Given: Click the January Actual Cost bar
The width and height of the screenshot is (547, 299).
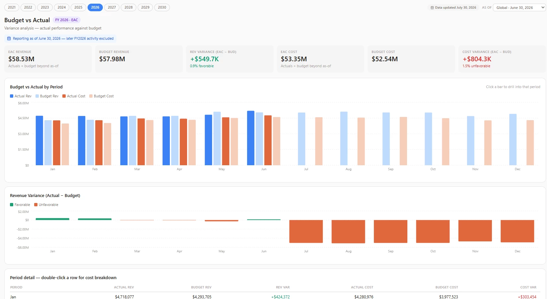Looking at the screenshot, I should click(57, 143).
